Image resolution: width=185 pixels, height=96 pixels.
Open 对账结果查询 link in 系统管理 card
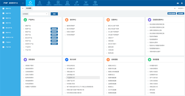click(154, 69)
